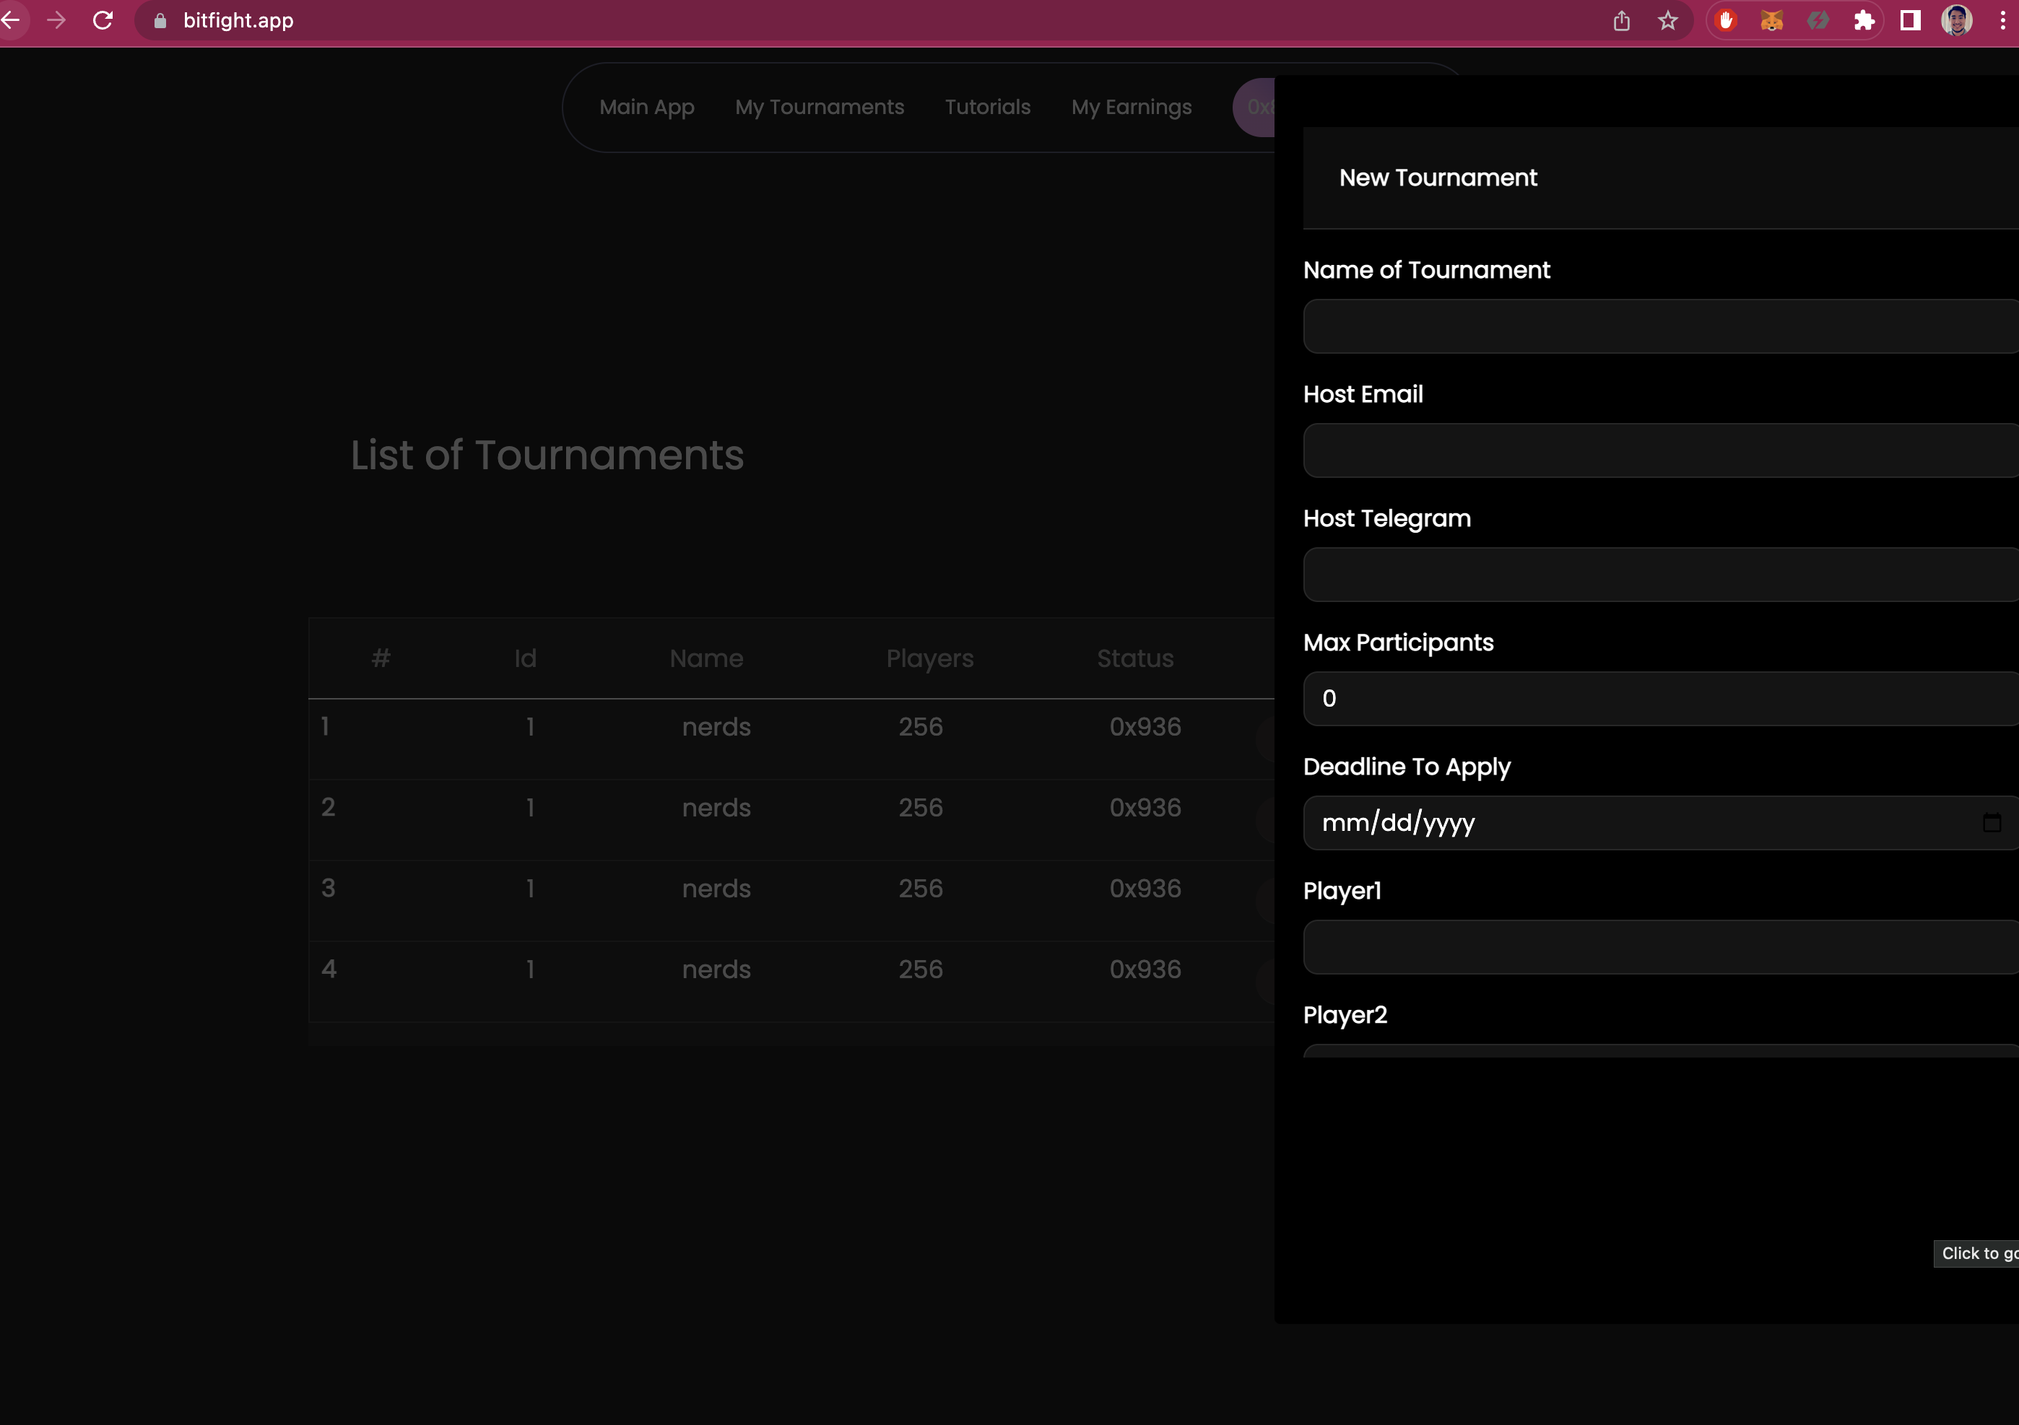2019x1425 pixels.
Task: Open the Tutorials nav item
Action: pyautogui.click(x=986, y=108)
